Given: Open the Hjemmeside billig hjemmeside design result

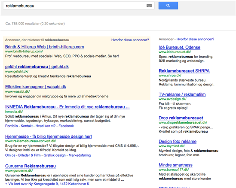Looking at the screenshot, I should click(49, 136).
